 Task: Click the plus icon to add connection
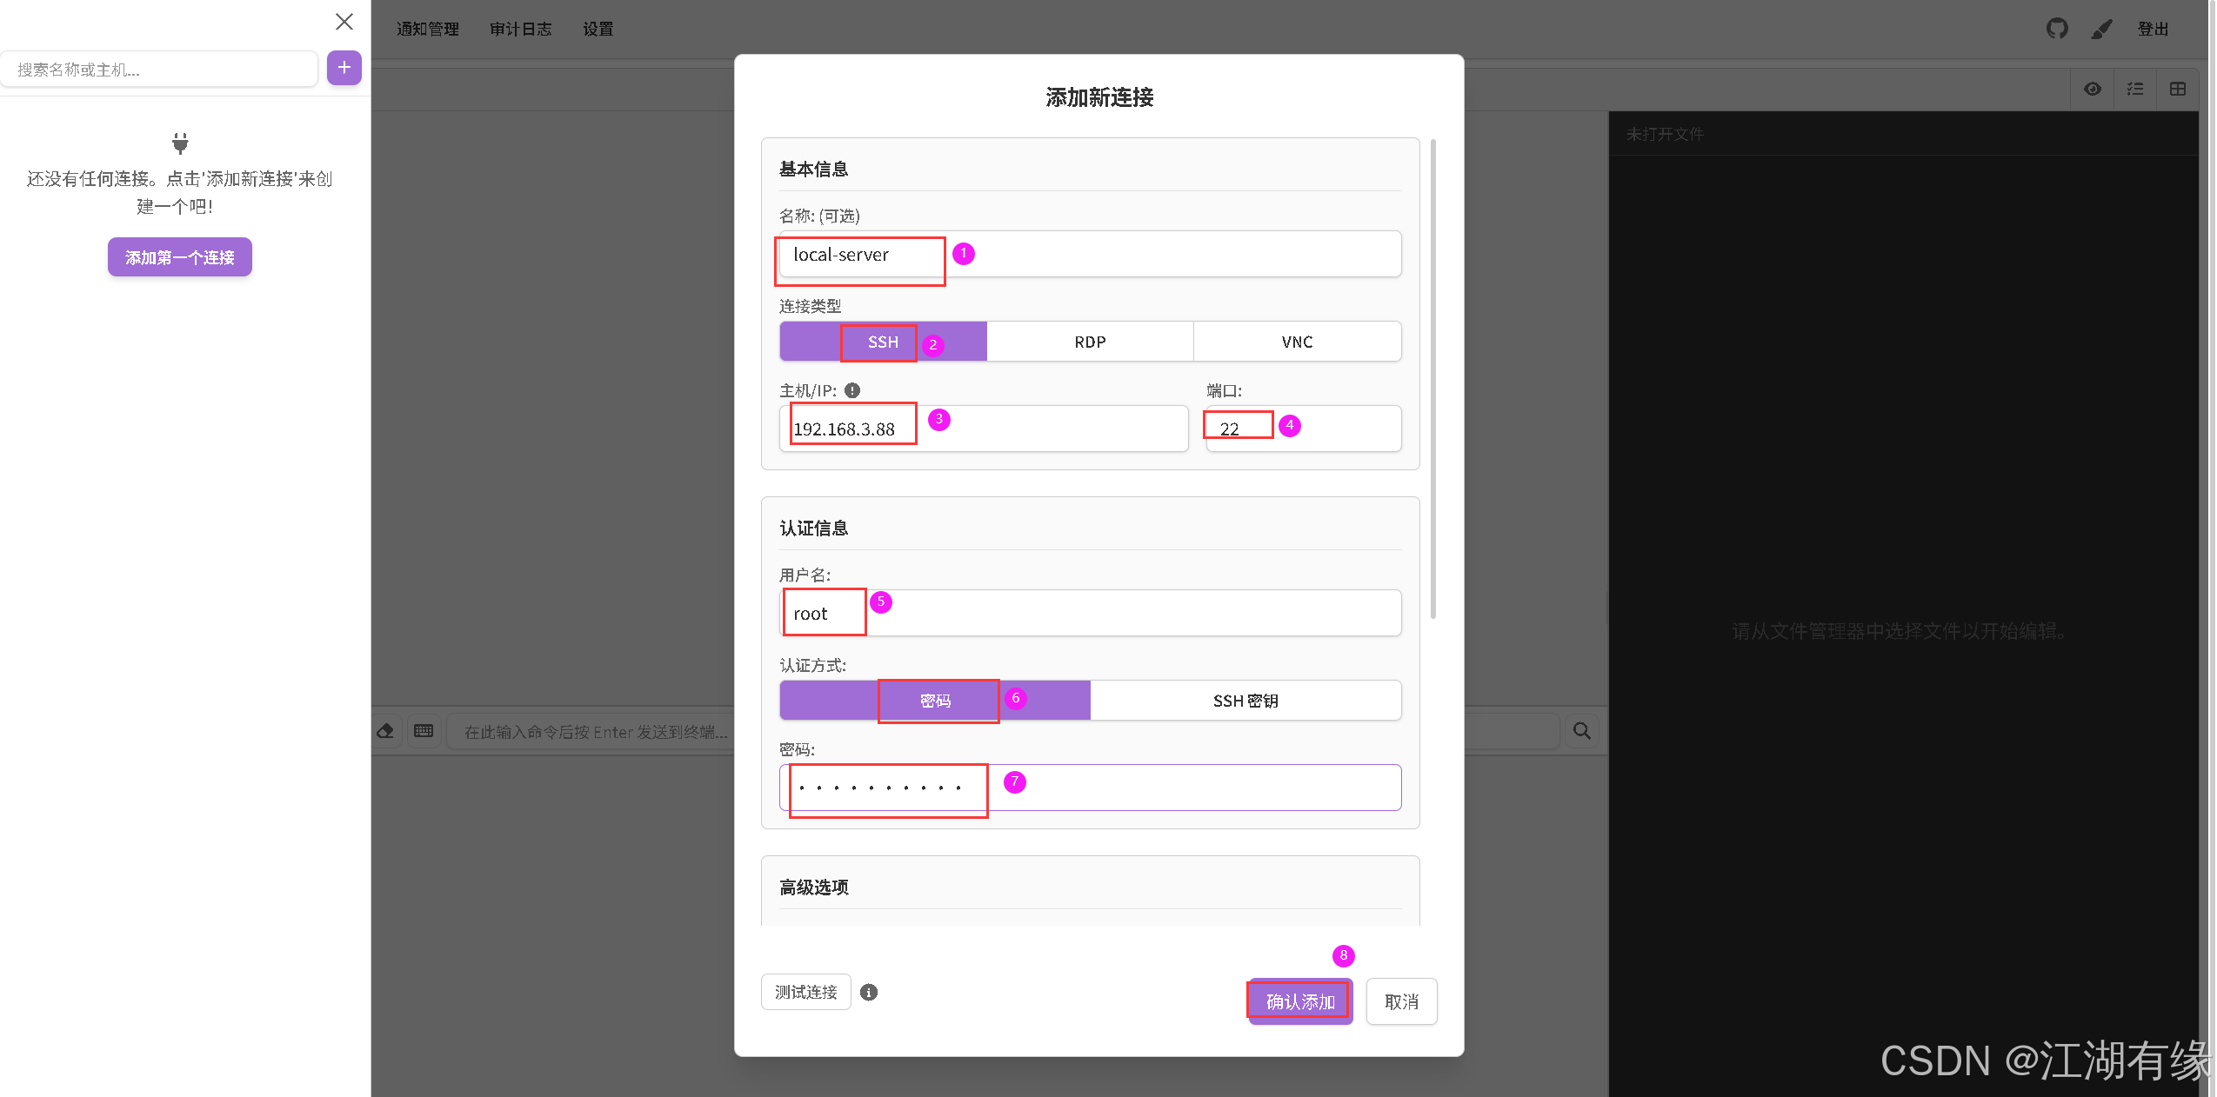(344, 68)
